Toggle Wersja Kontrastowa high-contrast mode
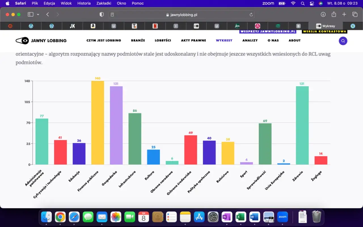Image resolution: width=363 pixels, height=227 pixels. (324, 31)
